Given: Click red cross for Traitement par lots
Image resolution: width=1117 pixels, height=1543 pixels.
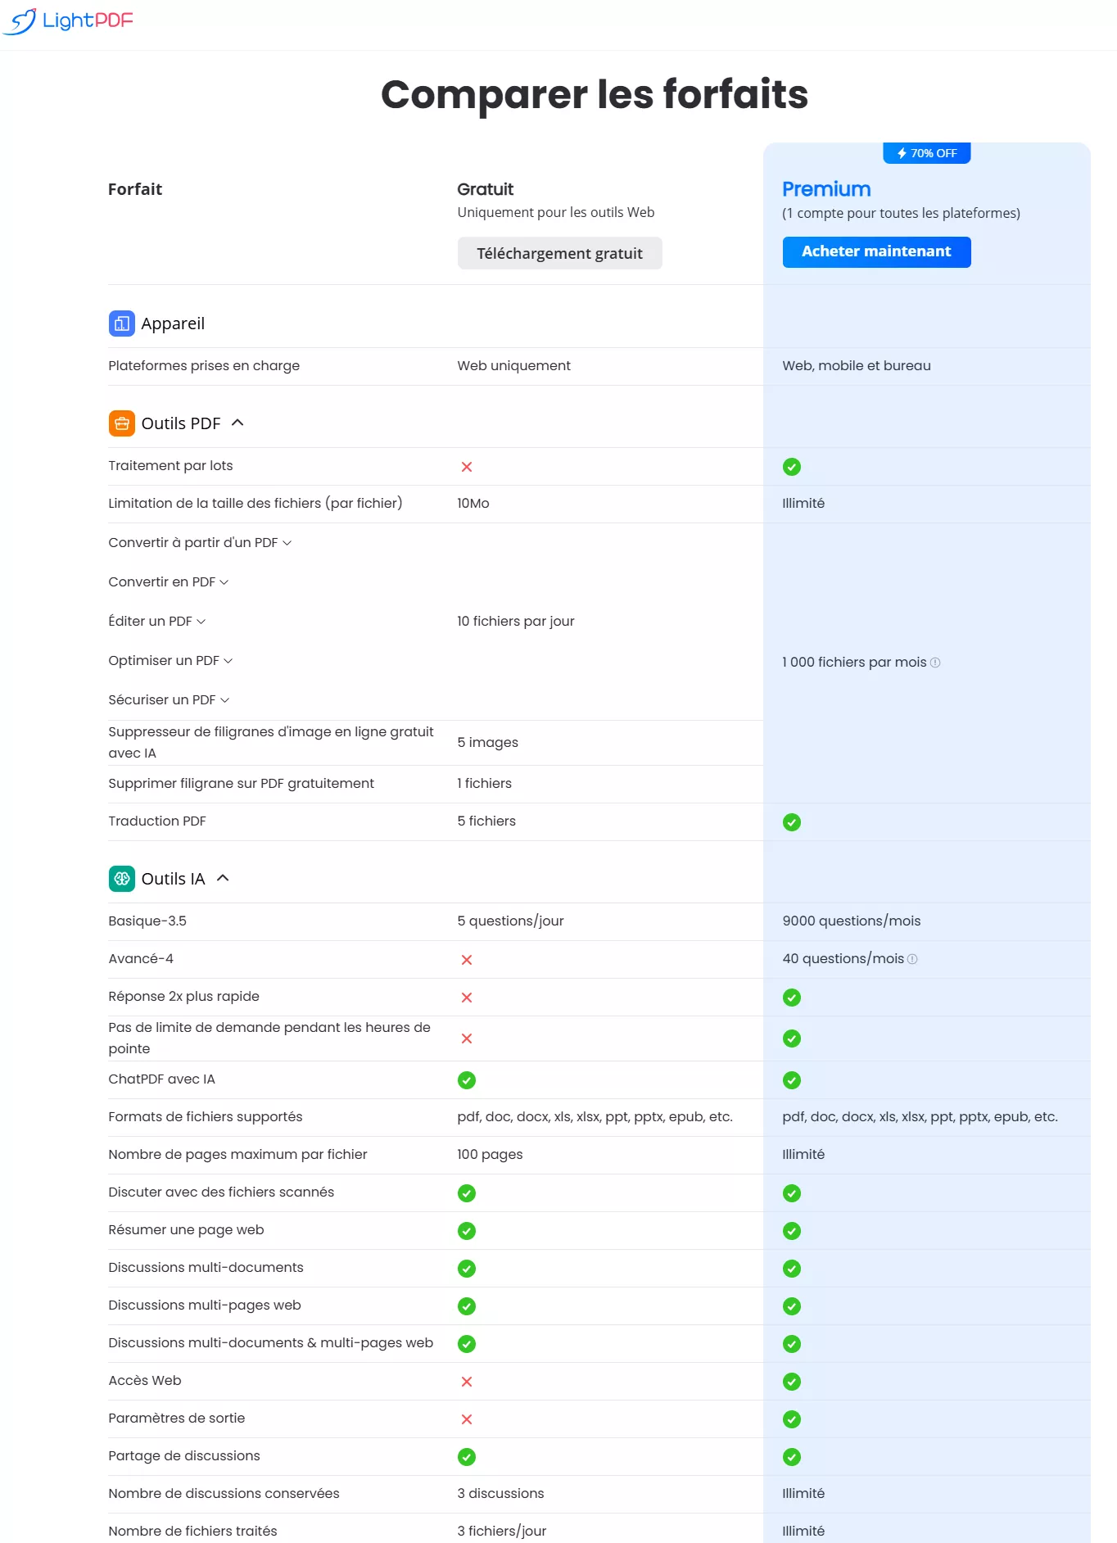Looking at the screenshot, I should (x=467, y=467).
